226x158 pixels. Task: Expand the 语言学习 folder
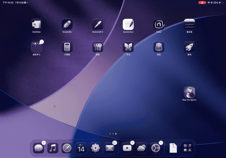36,47
